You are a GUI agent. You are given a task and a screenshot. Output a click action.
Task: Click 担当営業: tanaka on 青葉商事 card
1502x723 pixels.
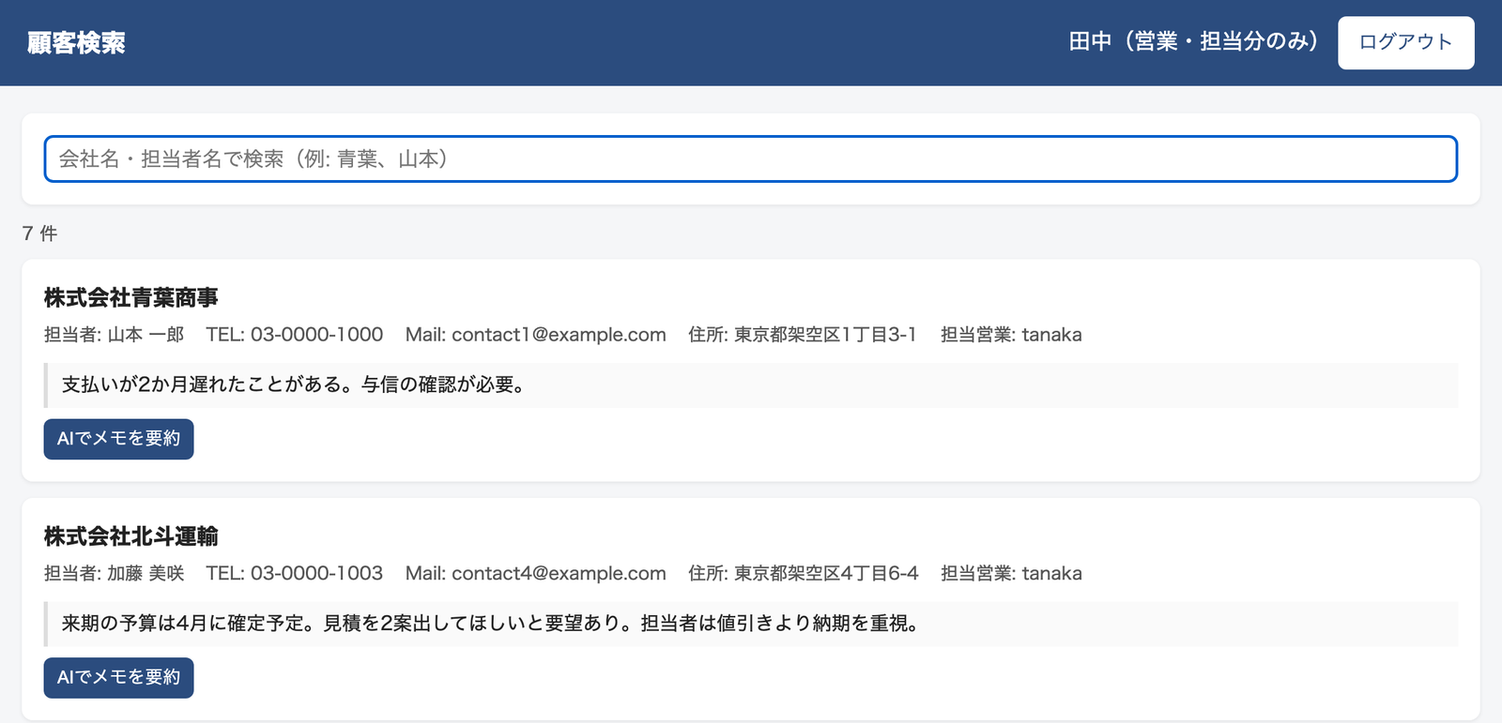click(x=1011, y=335)
